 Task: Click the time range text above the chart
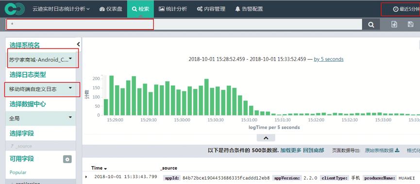point(247,59)
